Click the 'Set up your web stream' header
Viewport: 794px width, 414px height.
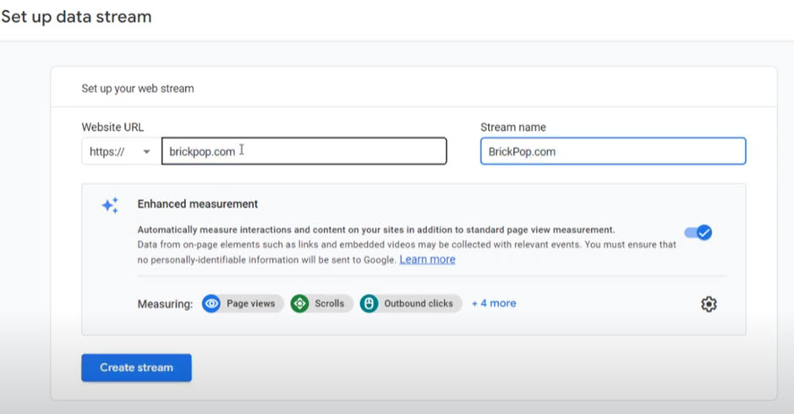[138, 88]
